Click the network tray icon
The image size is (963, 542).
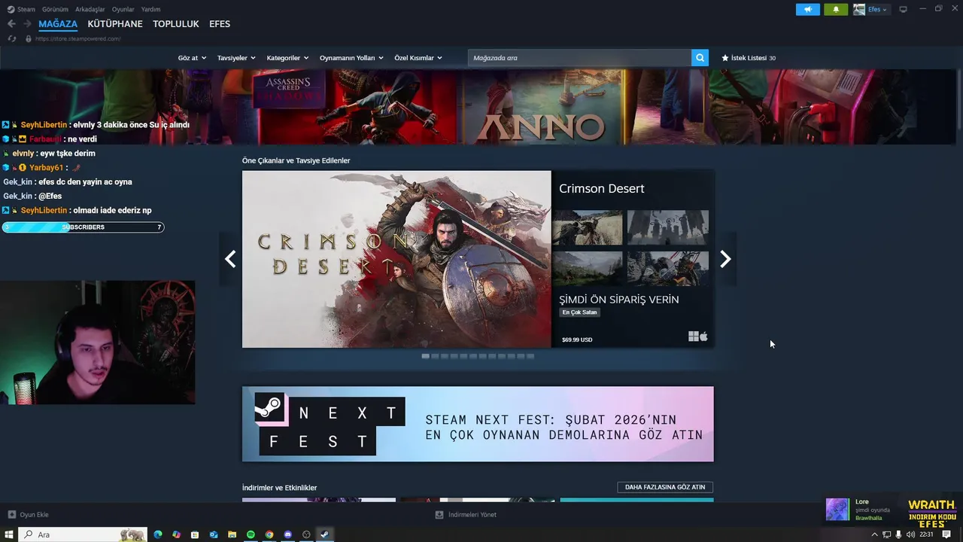pyautogui.click(x=887, y=534)
